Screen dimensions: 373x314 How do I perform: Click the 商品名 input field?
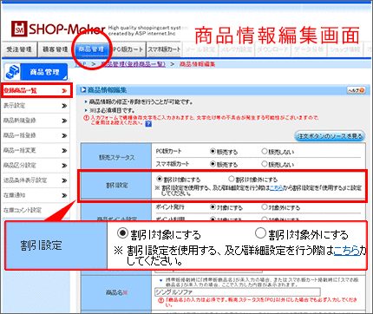click(x=238, y=291)
